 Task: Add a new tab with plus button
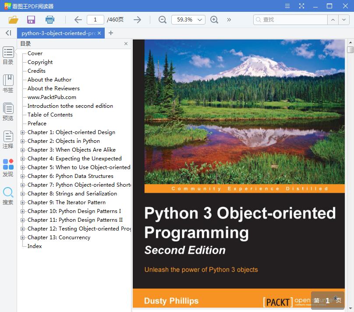110,33
